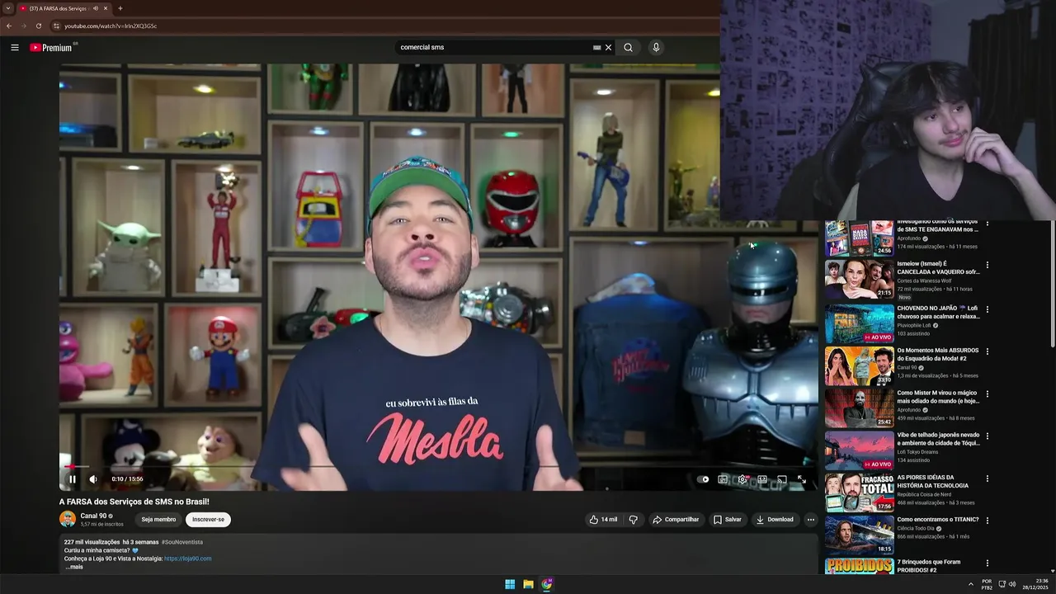The height and width of the screenshot is (594, 1056).
Task: Expand description with ...mais
Action: (x=74, y=567)
